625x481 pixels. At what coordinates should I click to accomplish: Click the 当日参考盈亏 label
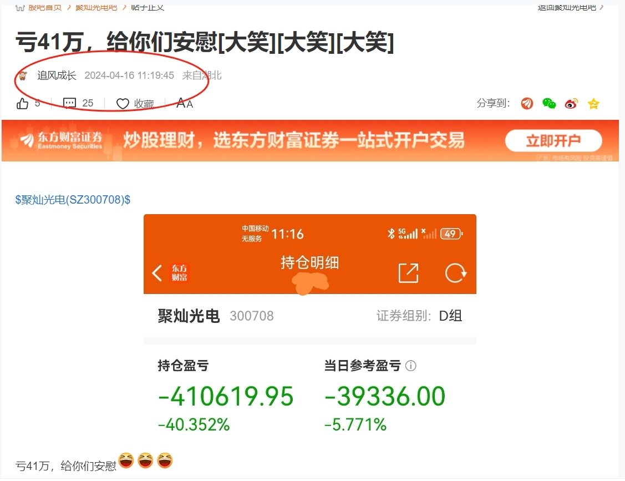tap(362, 366)
